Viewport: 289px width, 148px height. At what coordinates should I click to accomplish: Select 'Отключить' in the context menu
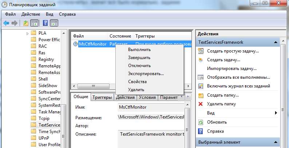tap(139, 66)
